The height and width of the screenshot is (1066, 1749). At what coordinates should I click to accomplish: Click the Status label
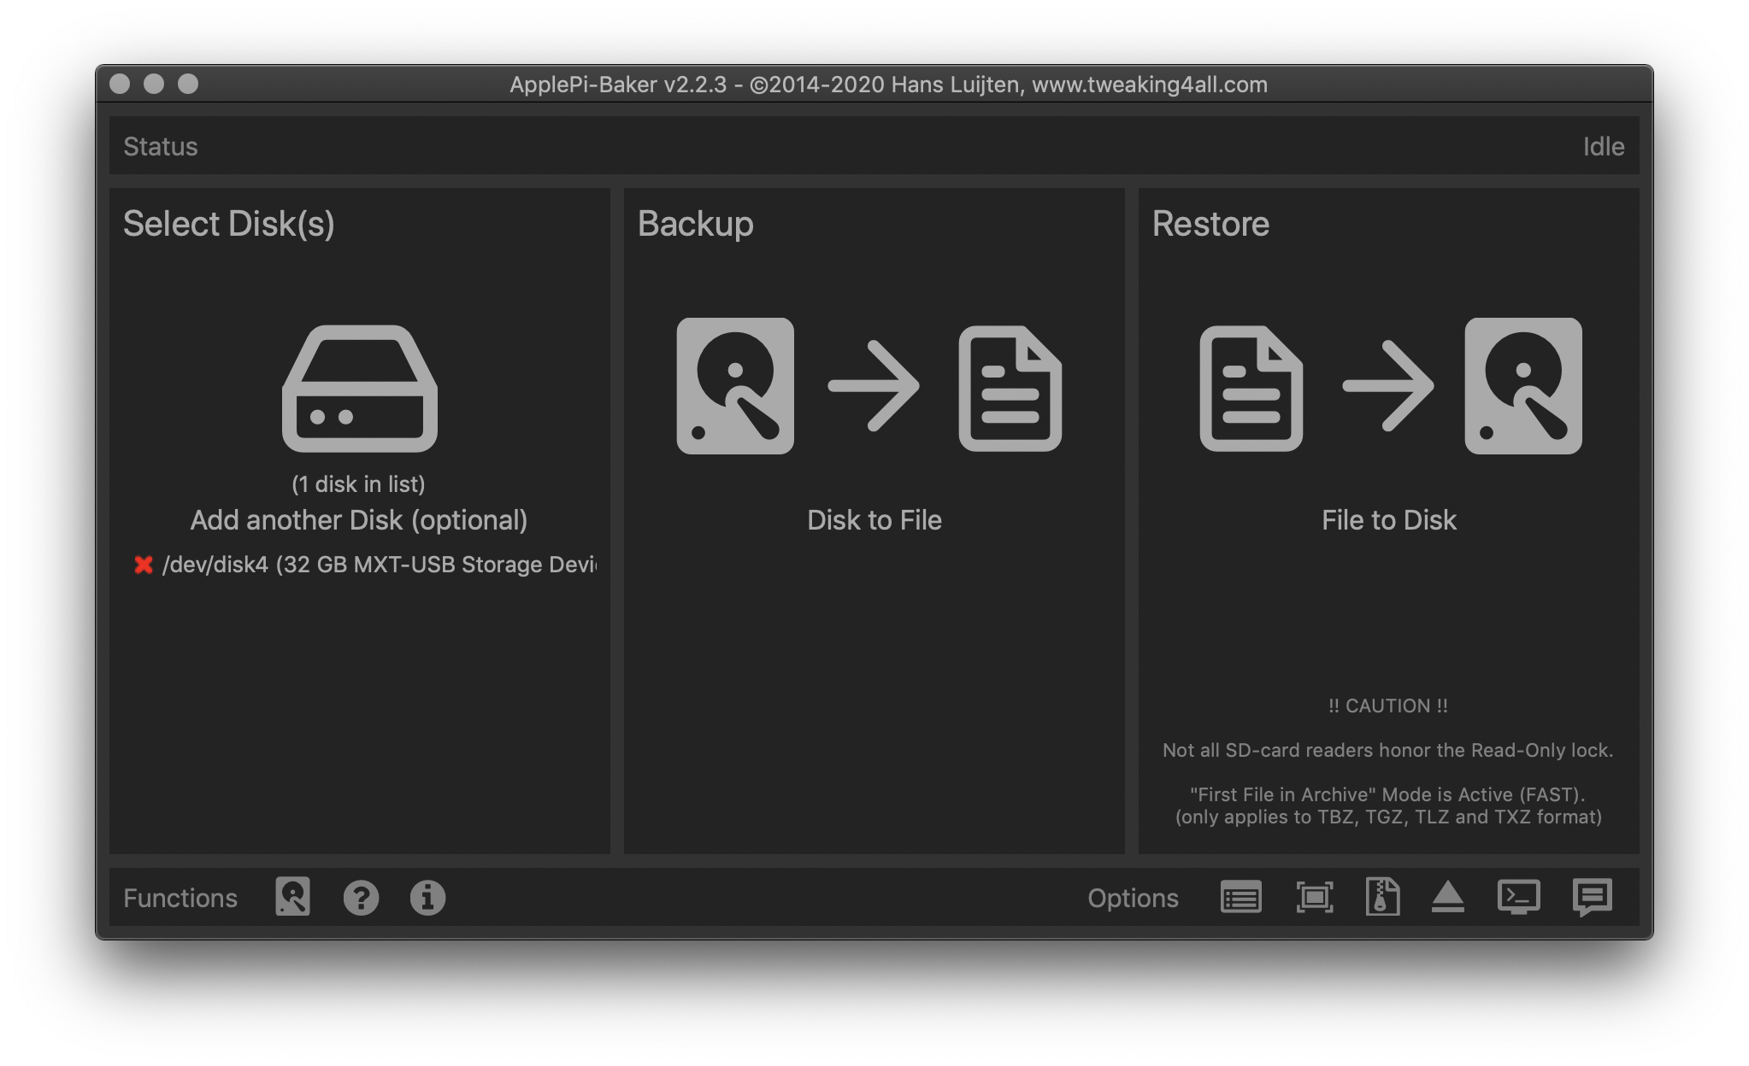click(161, 147)
